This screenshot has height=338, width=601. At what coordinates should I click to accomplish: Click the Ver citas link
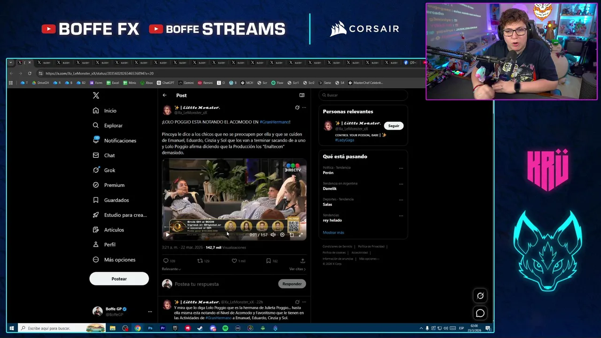coord(297,269)
